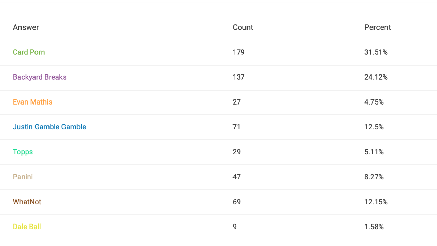Image resolution: width=437 pixels, height=246 pixels.
Task: Select the 12.5% percent cell
Action: (x=374, y=127)
